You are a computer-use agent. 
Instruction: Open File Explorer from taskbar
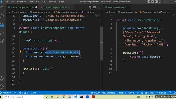coord(58,97)
